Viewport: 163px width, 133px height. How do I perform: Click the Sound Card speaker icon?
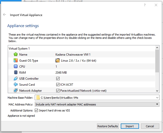pos(16,85)
